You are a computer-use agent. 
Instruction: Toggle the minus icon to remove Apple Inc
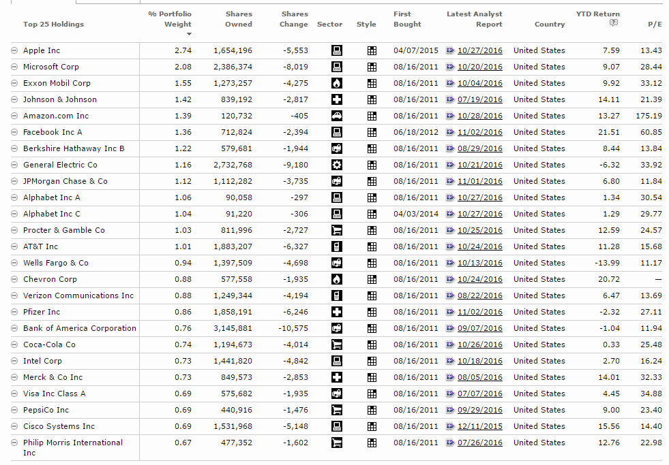coord(15,50)
